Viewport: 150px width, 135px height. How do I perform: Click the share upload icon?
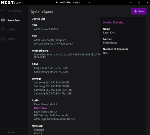pos(135,11)
